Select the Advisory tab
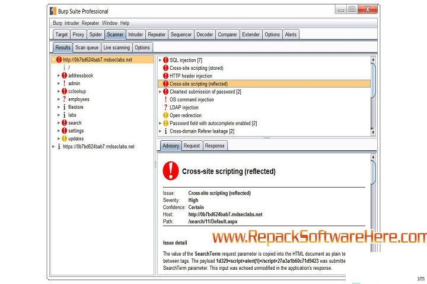Viewport: 427px width, 284px height. point(170,146)
